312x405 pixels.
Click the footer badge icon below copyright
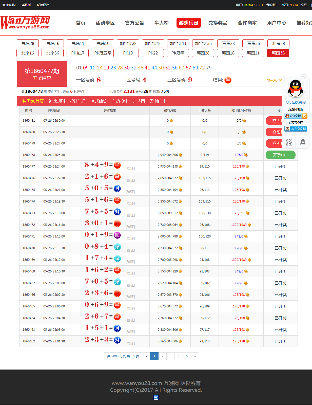(x=156, y=397)
